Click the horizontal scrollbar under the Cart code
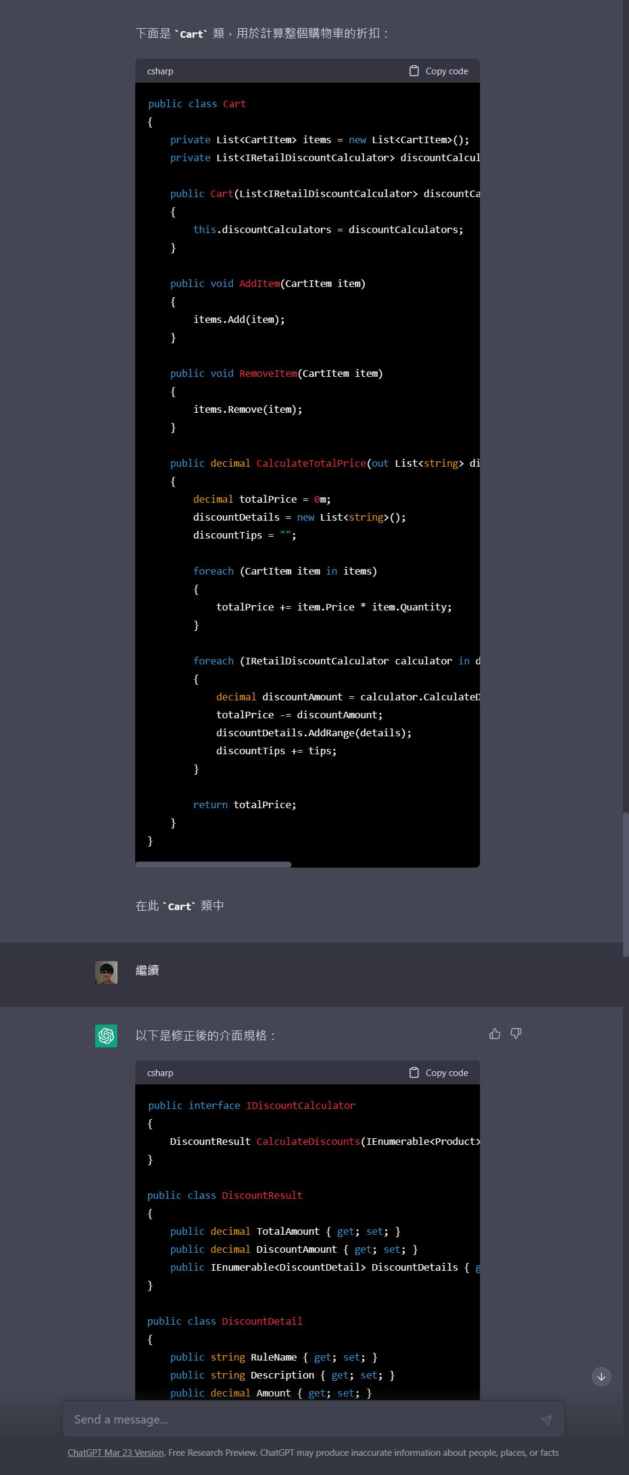Viewport: 629px width, 1475px height. [x=213, y=865]
